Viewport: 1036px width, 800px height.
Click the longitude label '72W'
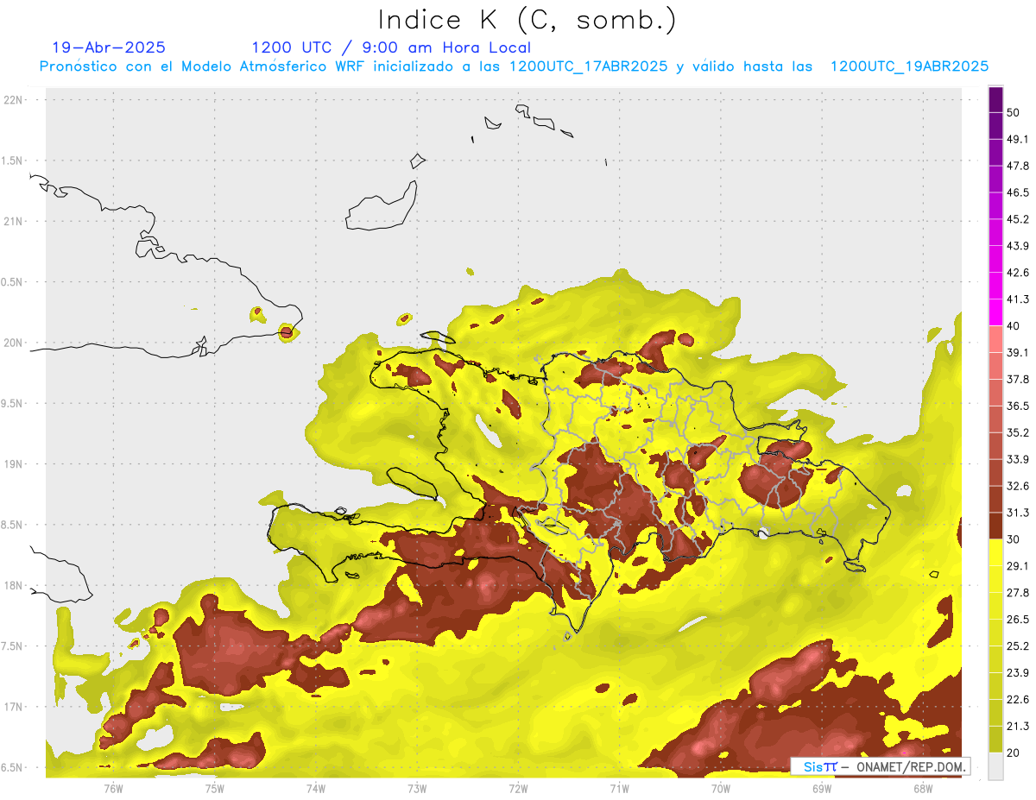518,787
